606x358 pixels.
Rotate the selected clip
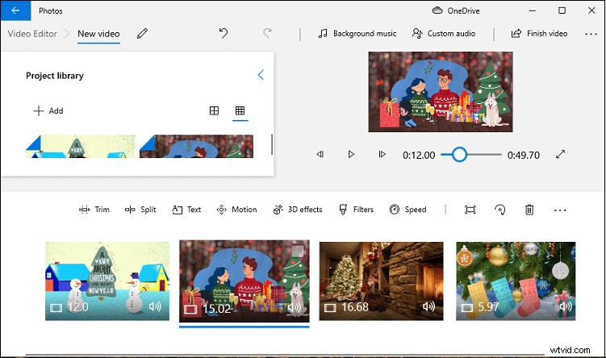point(499,210)
